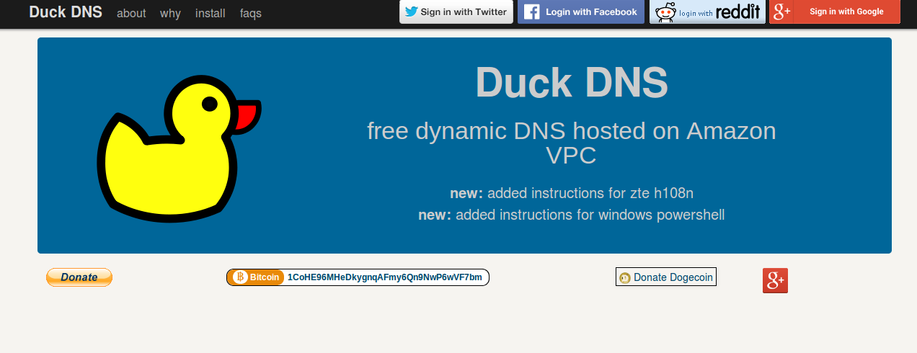Viewport: 917px width, 353px height.
Task: Click the orange Bitcoin badge
Action: pyautogui.click(x=256, y=277)
